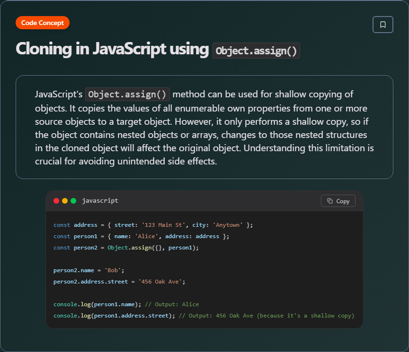Screen dimensions: 409x352
Task: Click the bookmark icon button
Action: pos(382,25)
